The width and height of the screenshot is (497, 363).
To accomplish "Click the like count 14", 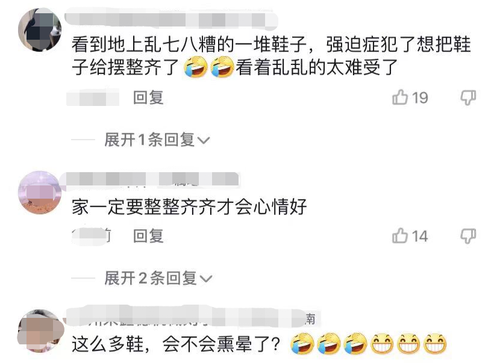I will coord(420,237).
